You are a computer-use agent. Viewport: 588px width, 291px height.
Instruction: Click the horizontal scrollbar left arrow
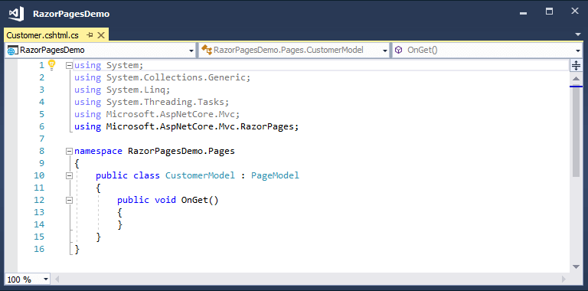point(57,280)
